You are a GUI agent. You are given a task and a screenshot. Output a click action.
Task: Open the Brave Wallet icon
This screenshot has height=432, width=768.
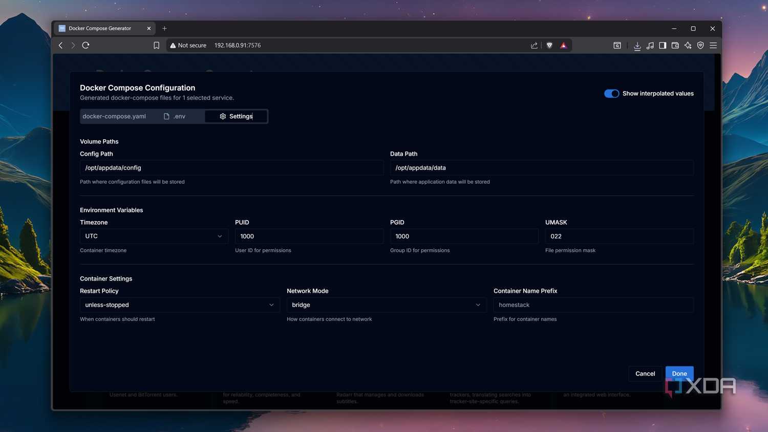tap(675, 45)
